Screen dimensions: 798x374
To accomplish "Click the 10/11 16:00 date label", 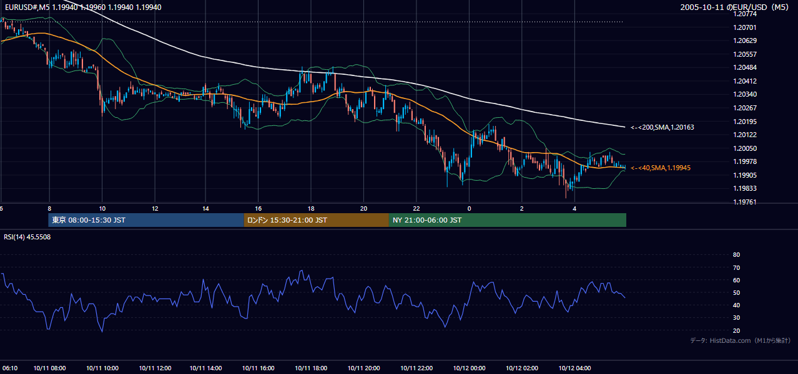I will click(x=258, y=368).
